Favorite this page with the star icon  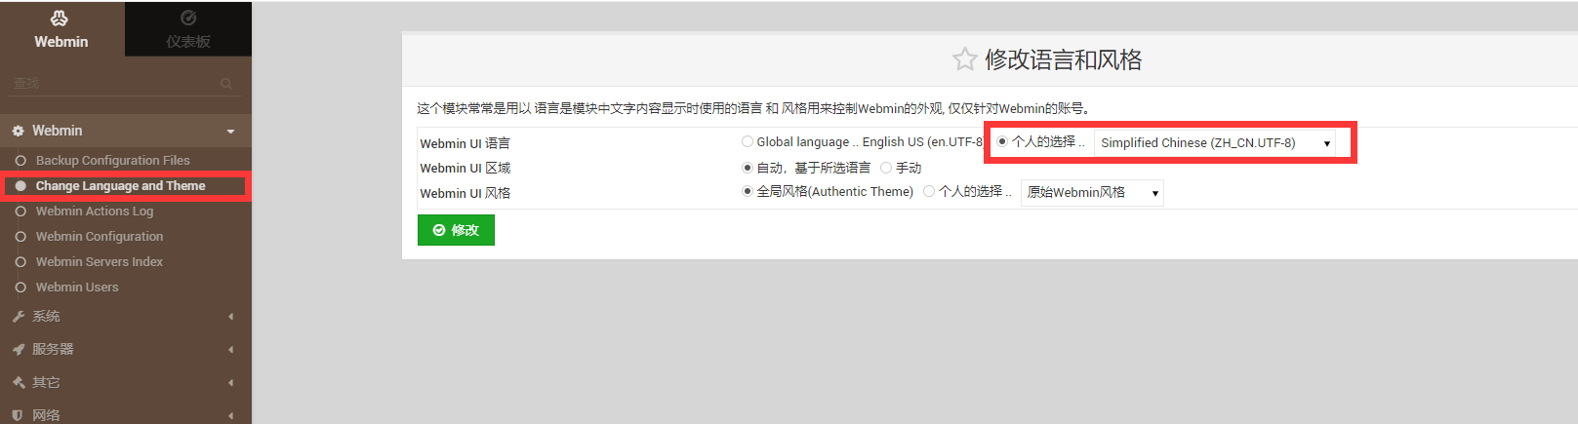[964, 59]
